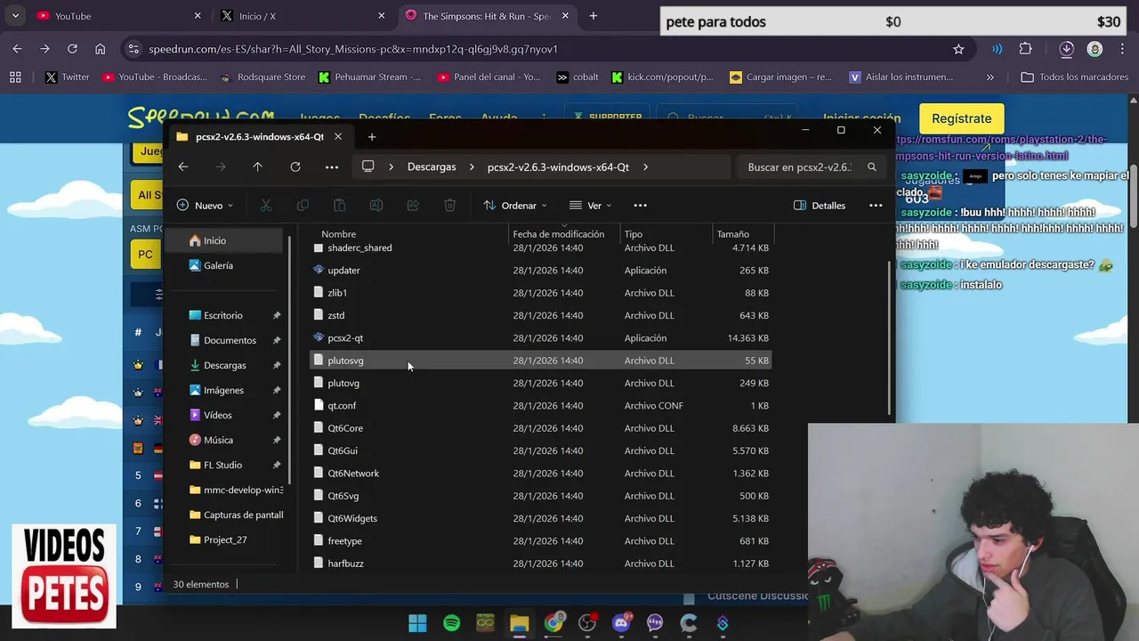Open overflow menu beside Detalles
Image resolution: width=1139 pixels, height=641 pixels.
[x=876, y=206]
